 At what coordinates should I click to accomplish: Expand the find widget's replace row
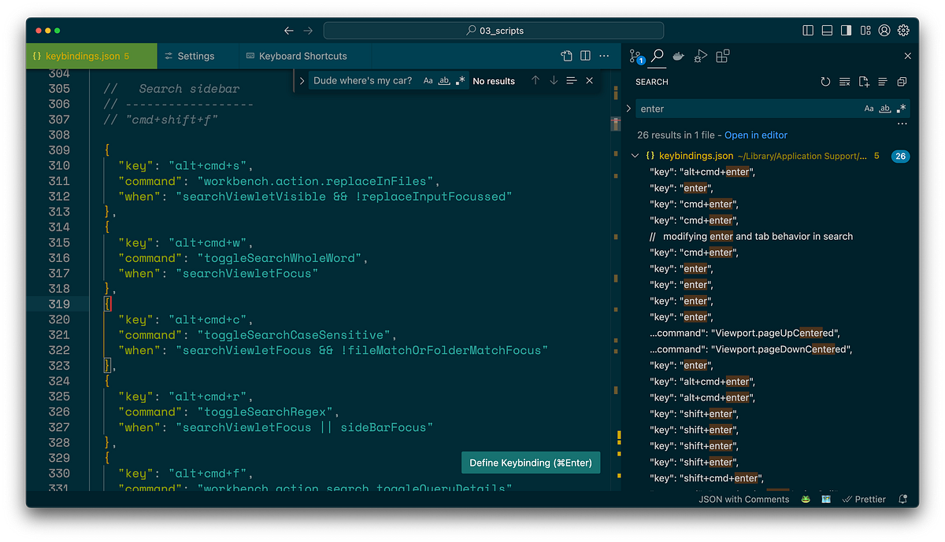click(301, 79)
